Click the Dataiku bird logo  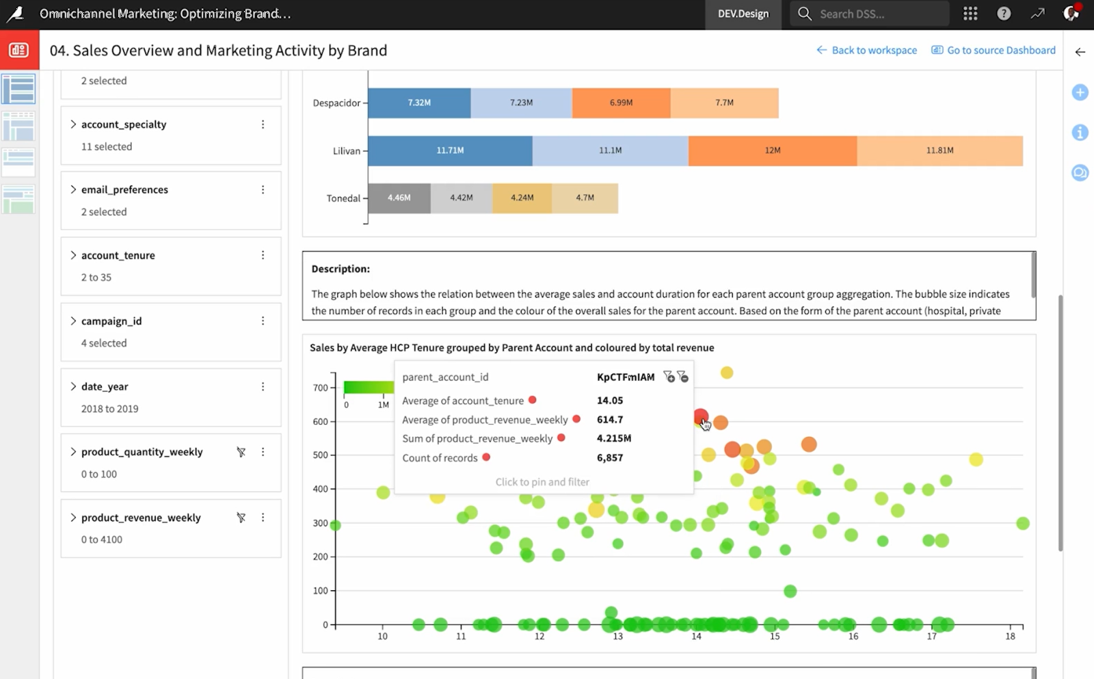[x=15, y=14]
